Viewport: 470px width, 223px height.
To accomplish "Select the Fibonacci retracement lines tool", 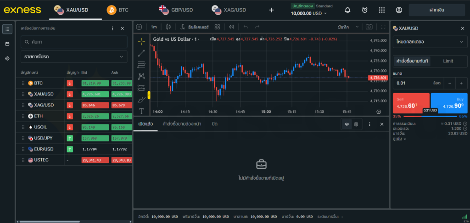I will pyautogui.click(x=141, y=64).
